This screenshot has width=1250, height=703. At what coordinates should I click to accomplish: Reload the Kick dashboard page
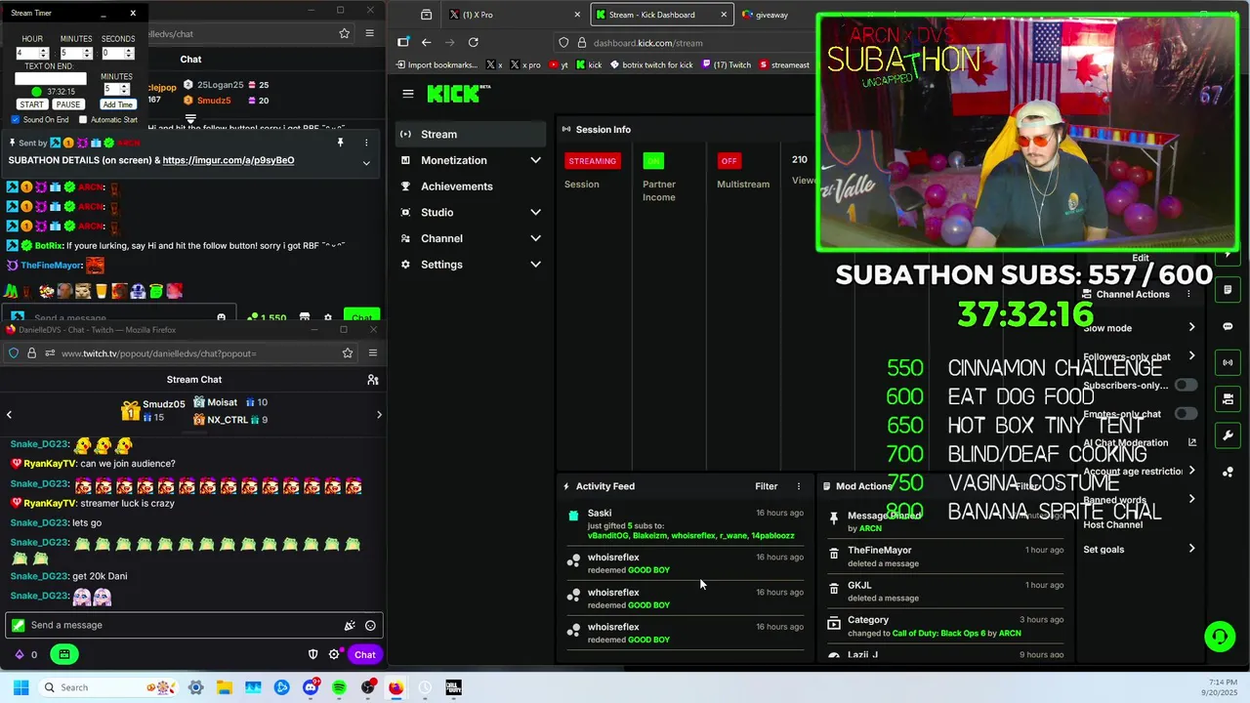point(474,42)
